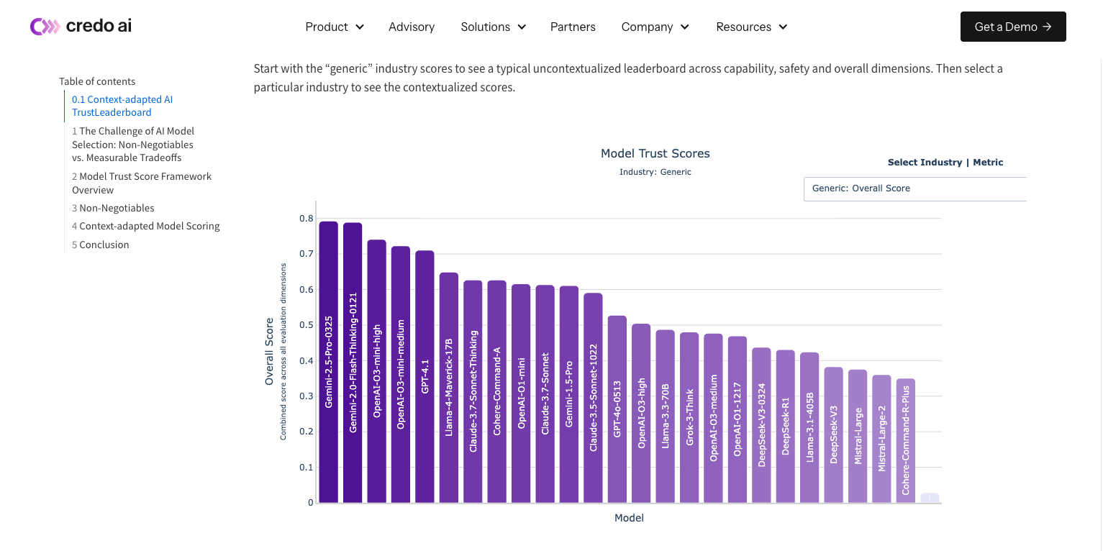Click the Claude-3.7-Sonnet-Thinking bar
This screenshot has height=551, width=1103.
473,392
